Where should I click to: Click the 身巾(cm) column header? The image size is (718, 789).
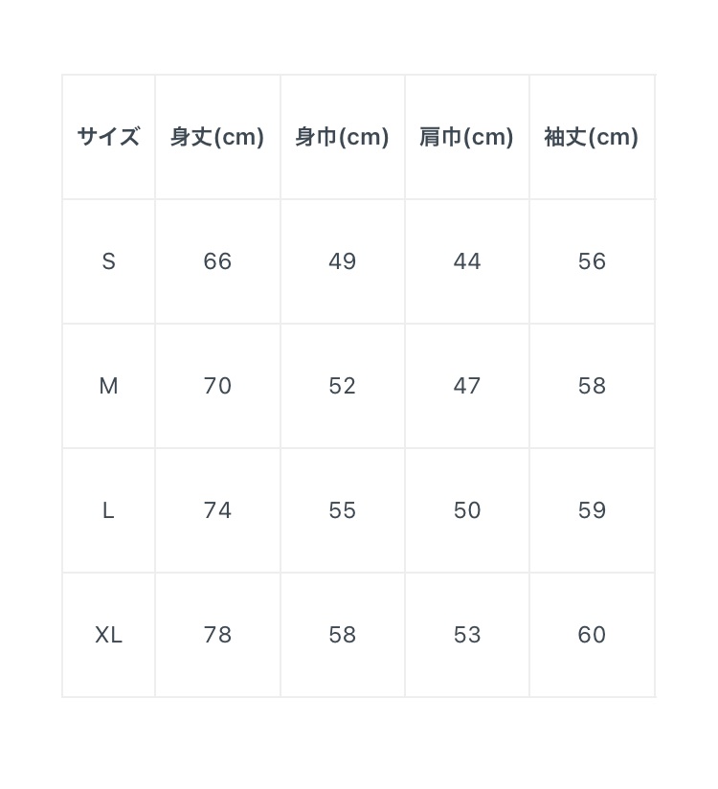(342, 137)
